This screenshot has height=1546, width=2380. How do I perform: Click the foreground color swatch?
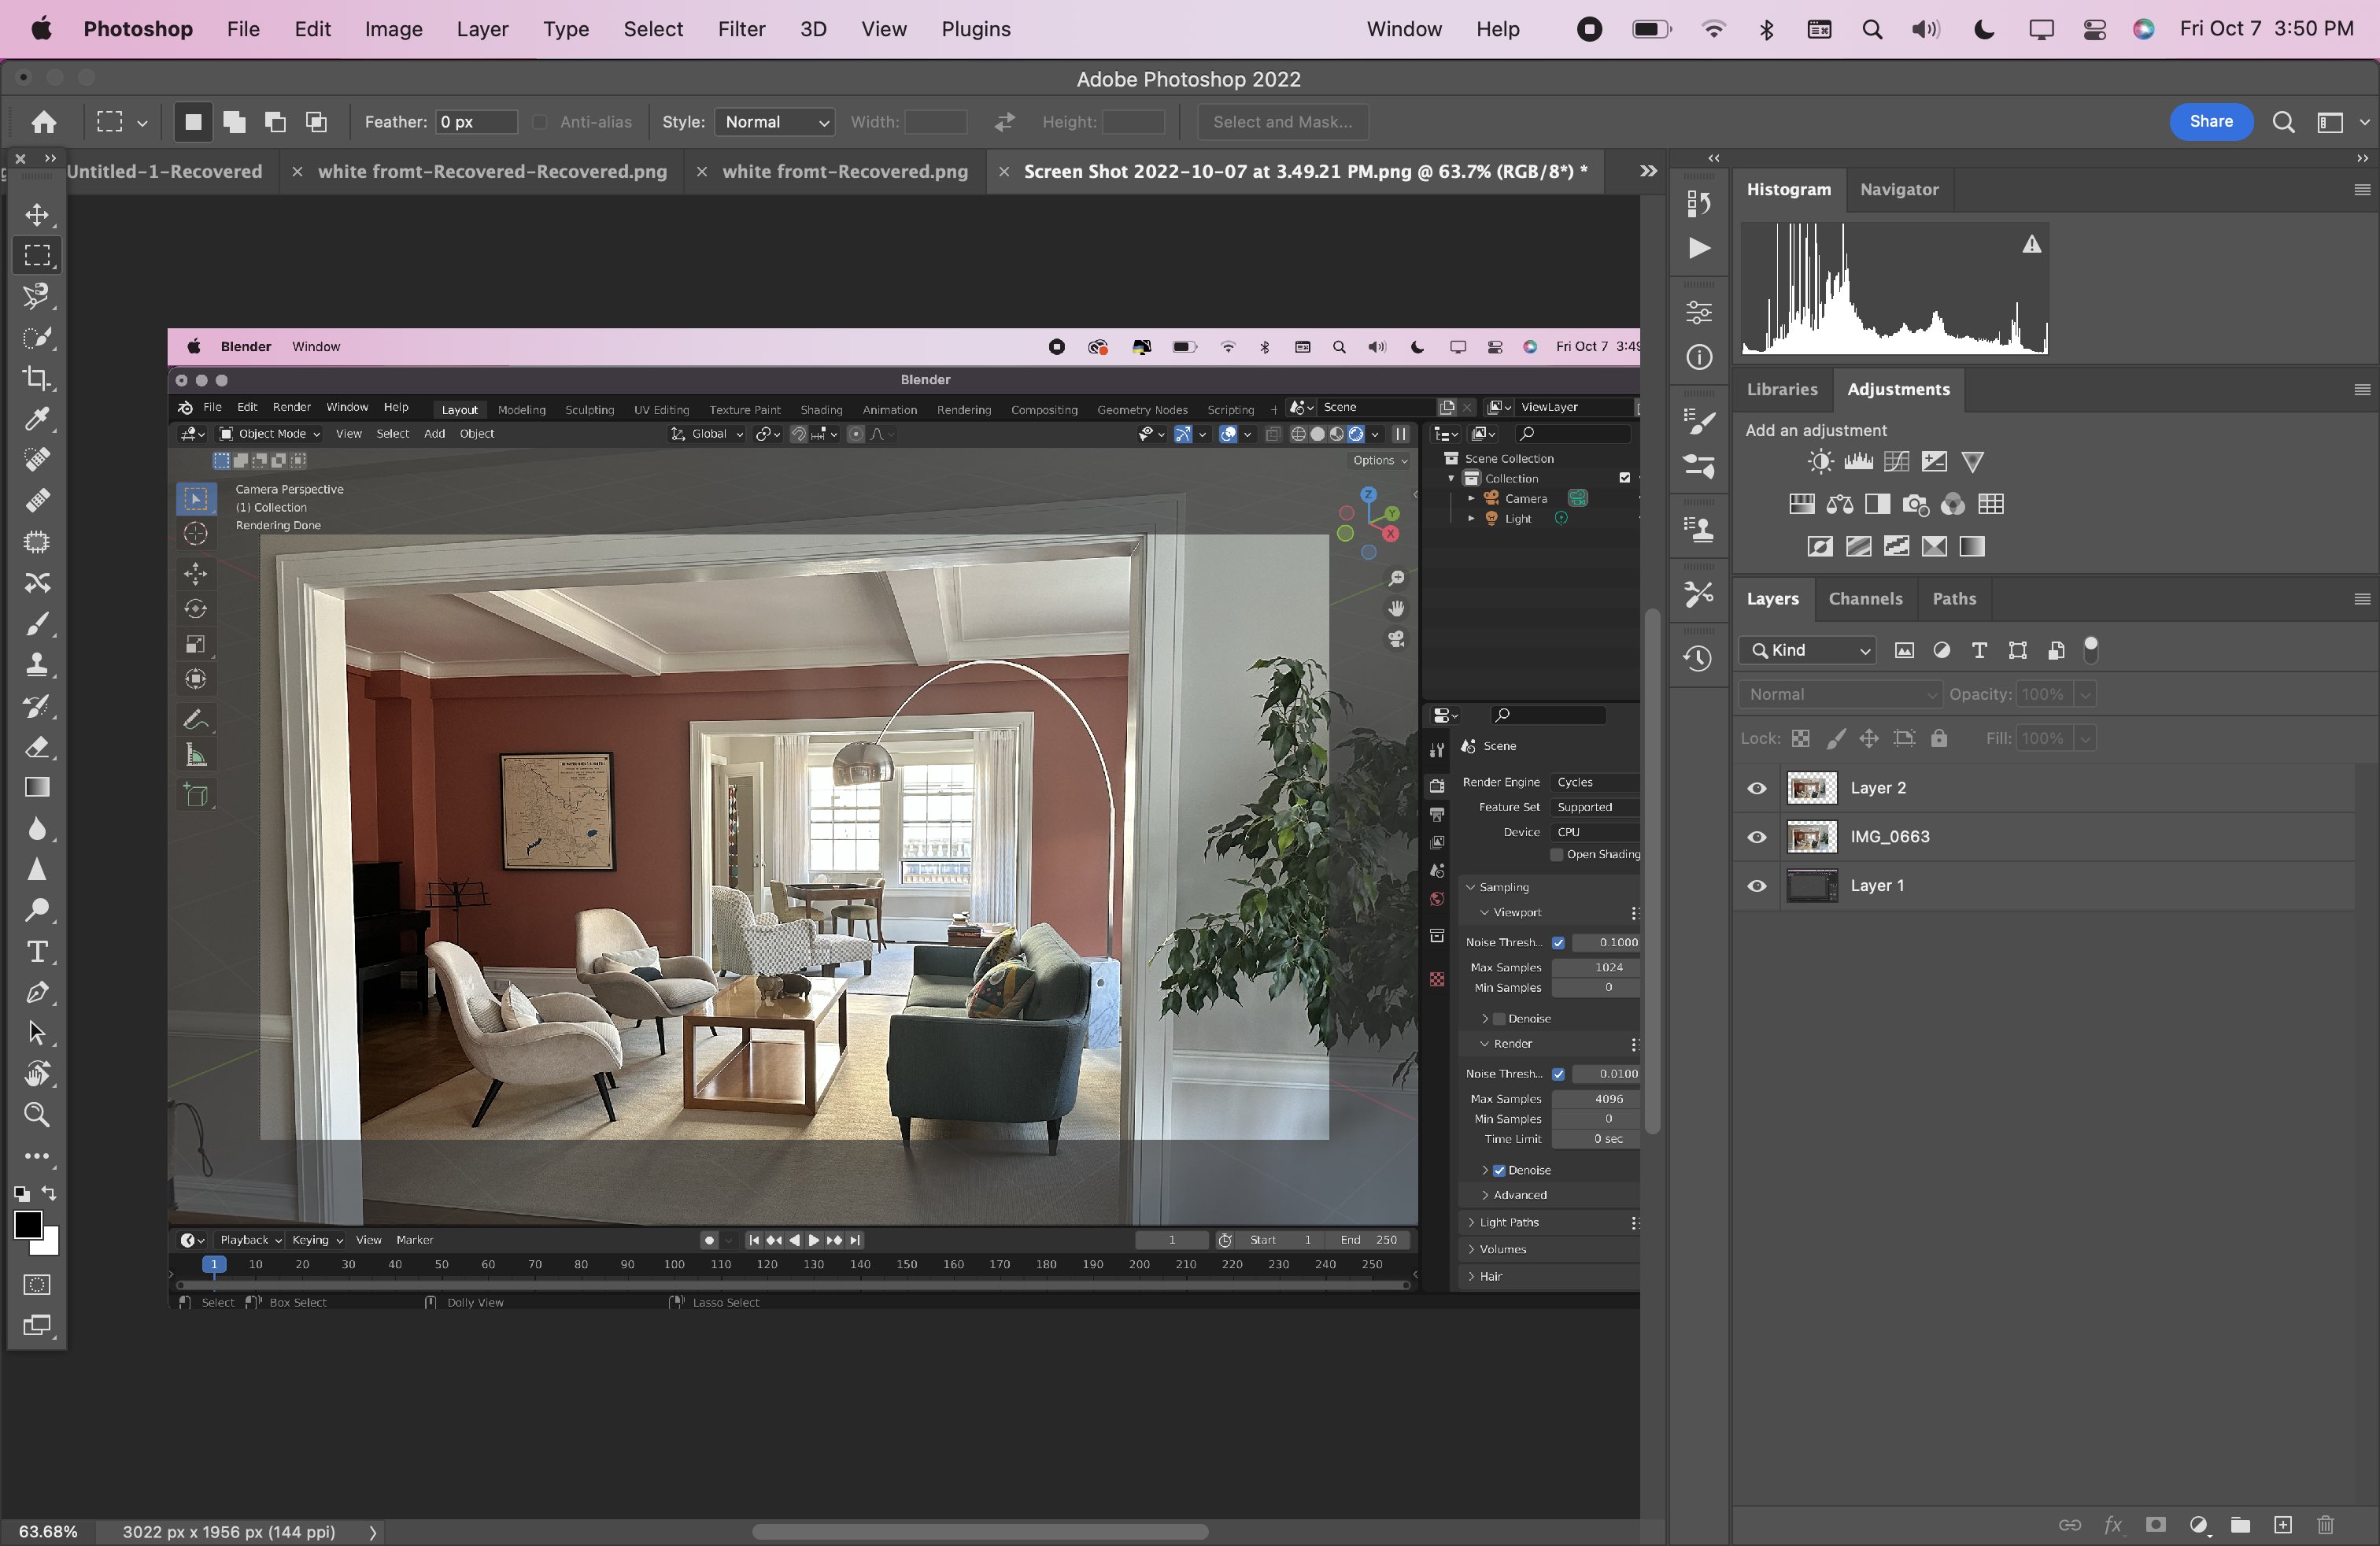click(27, 1223)
